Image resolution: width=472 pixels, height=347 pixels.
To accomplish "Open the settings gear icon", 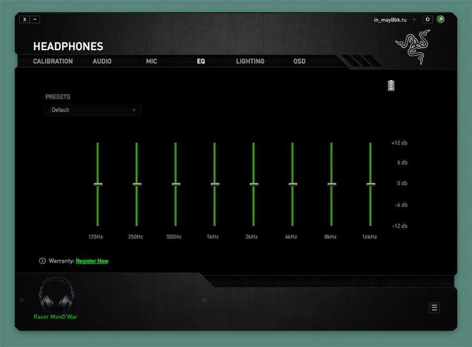I will tap(427, 19).
